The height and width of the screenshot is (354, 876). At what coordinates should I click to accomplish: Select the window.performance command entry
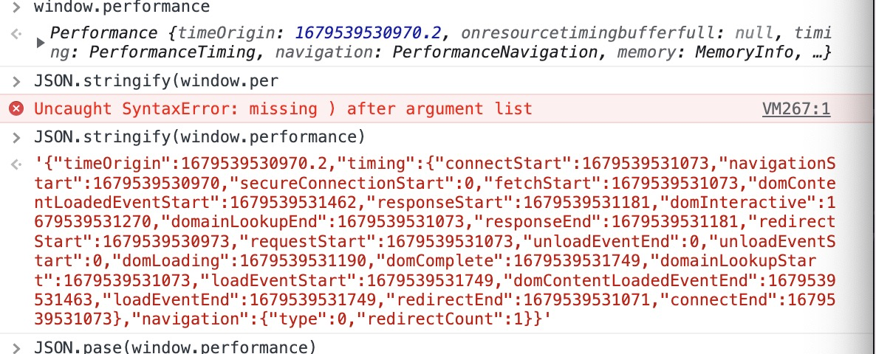click(x=122, y=7)
